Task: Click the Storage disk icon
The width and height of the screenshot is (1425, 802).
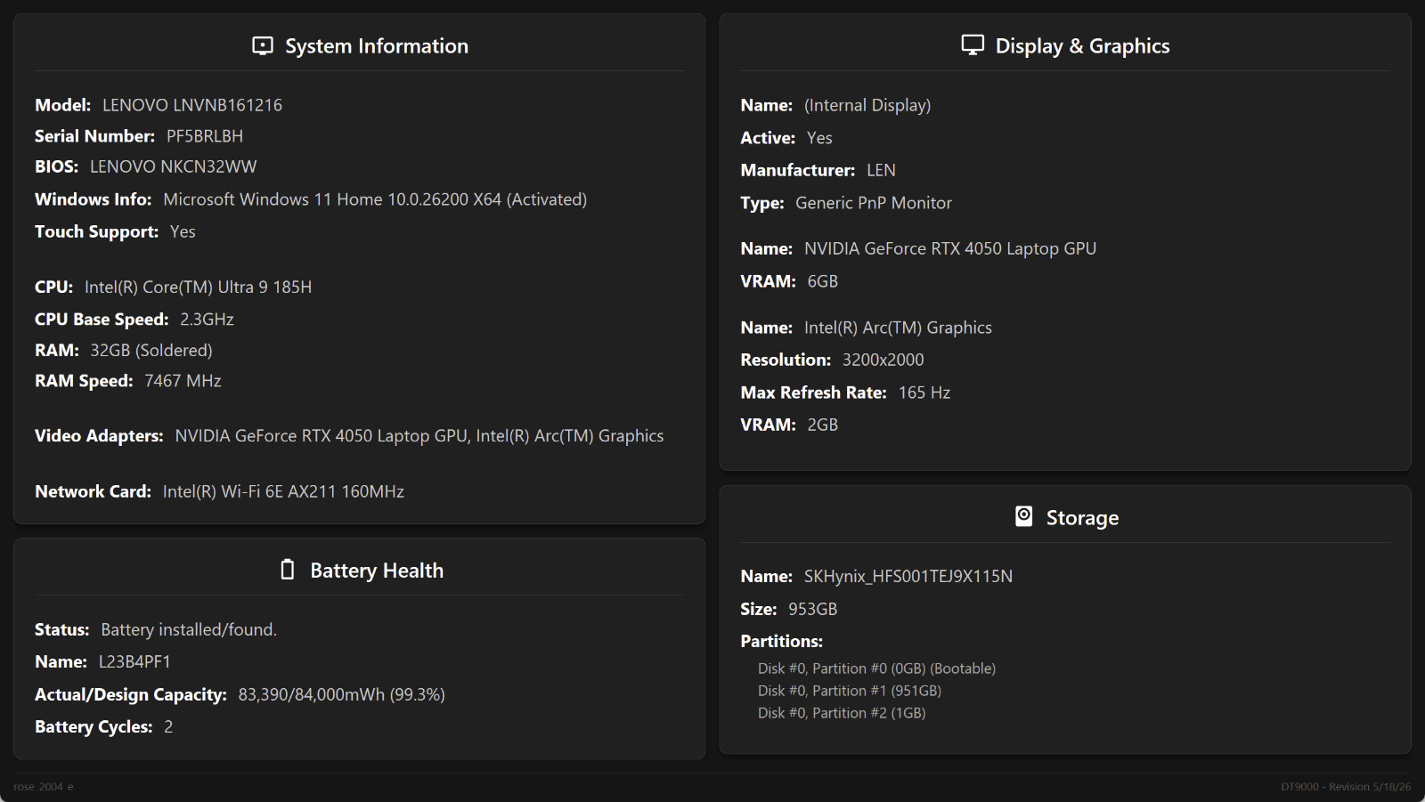Action: coord(1024,516)
